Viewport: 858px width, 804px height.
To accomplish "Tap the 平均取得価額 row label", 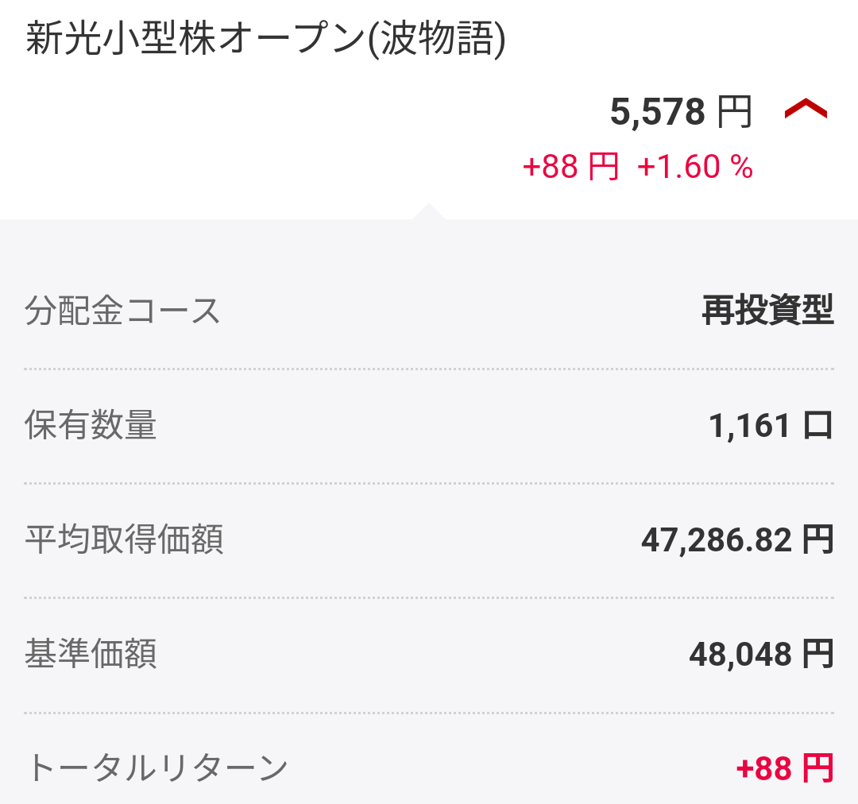I will (124, 540).
